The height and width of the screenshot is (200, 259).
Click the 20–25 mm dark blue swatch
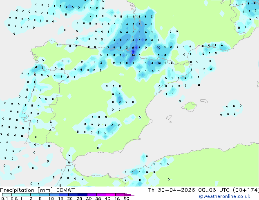tap(73, 195)
